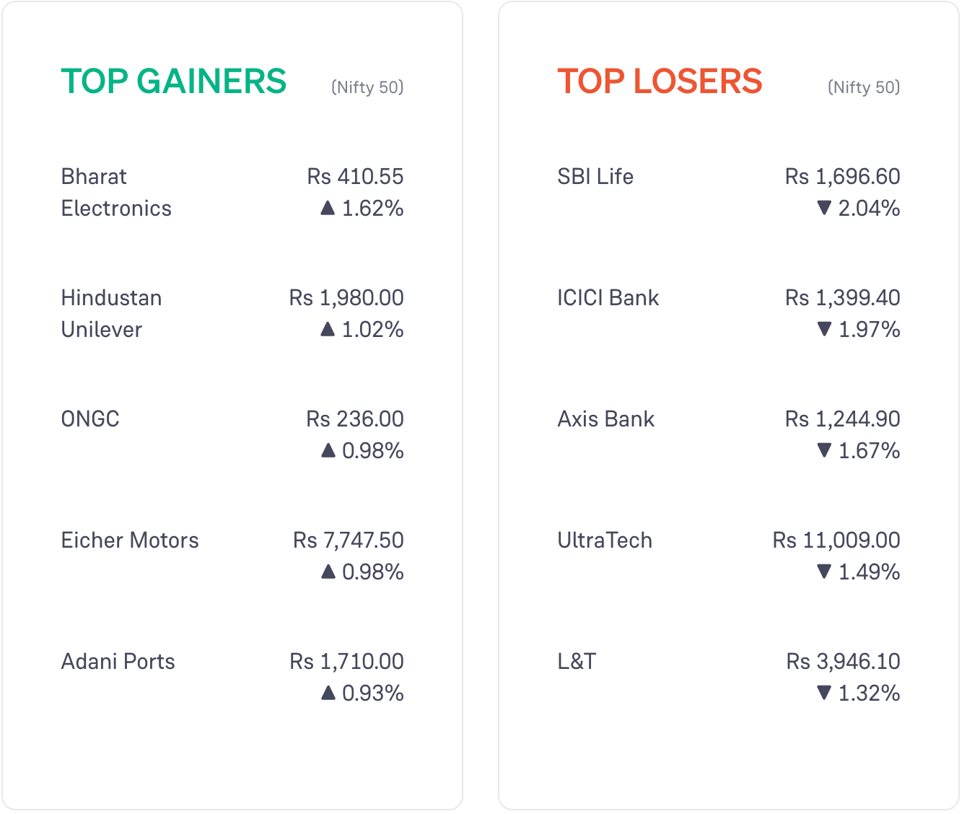This screenshot has width=967, height=814.
Task: Click the UltraTech price Rs 11,009.00
Action: coord(836,540)
